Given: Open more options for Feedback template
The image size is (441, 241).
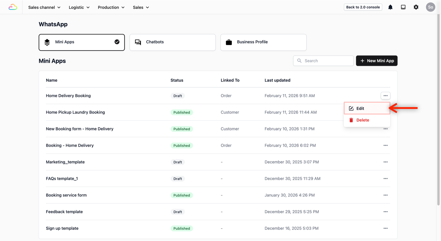Looking at the screenshot, I should click(x=385, y=212).
